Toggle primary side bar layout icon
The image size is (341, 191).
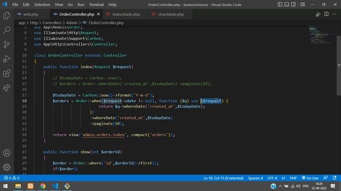[x=280, y=4]
